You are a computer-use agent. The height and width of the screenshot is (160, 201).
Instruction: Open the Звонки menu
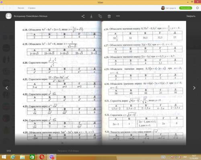[21, 8]
